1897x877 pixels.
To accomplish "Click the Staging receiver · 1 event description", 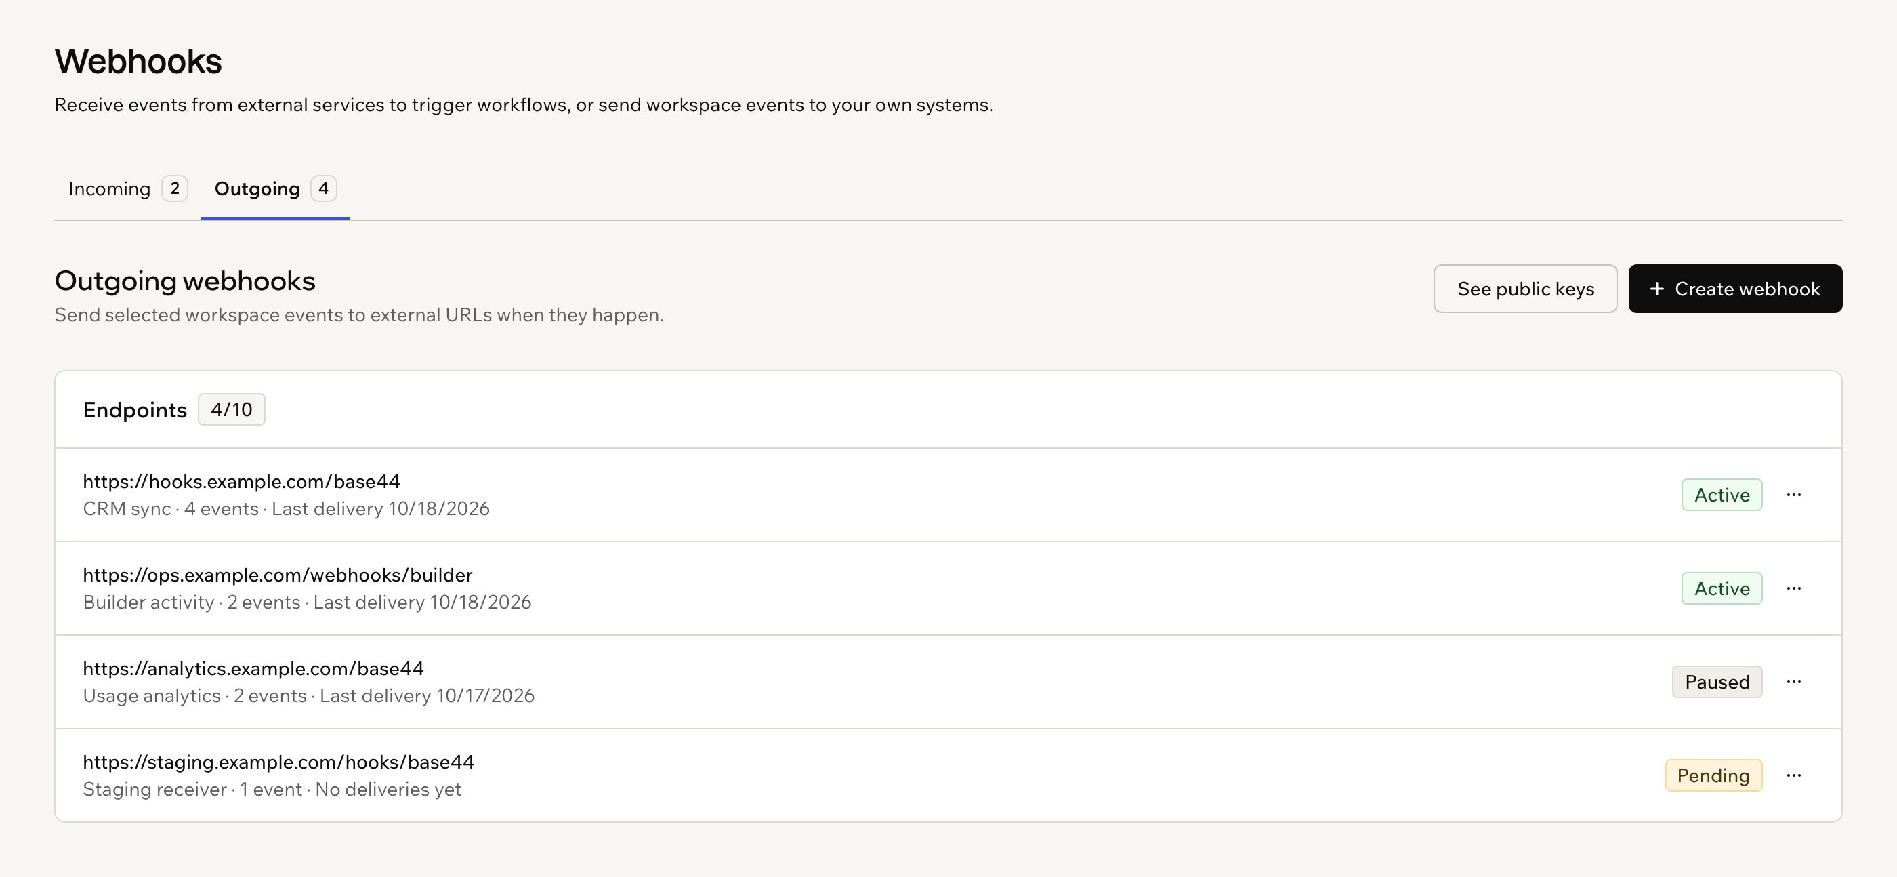I will point(272,790).
